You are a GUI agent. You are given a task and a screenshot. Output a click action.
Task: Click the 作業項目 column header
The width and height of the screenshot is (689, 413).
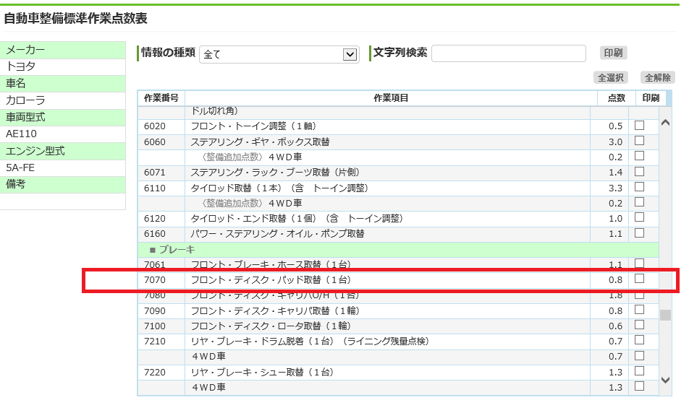pyautogui.click(x=391, y=98)
